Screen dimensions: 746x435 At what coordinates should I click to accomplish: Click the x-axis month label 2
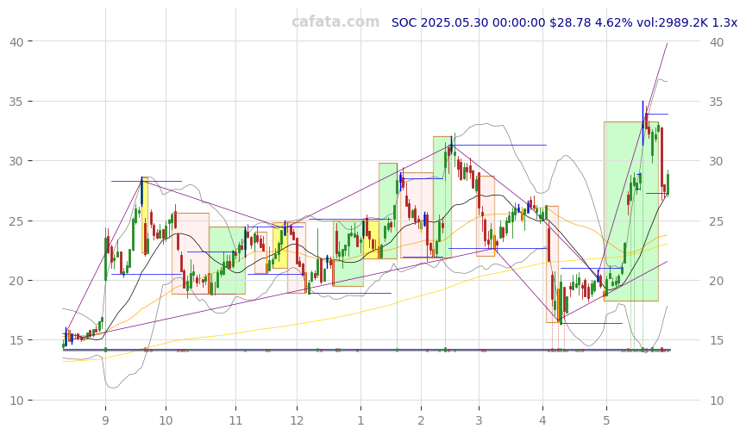[x=421, y=420]
